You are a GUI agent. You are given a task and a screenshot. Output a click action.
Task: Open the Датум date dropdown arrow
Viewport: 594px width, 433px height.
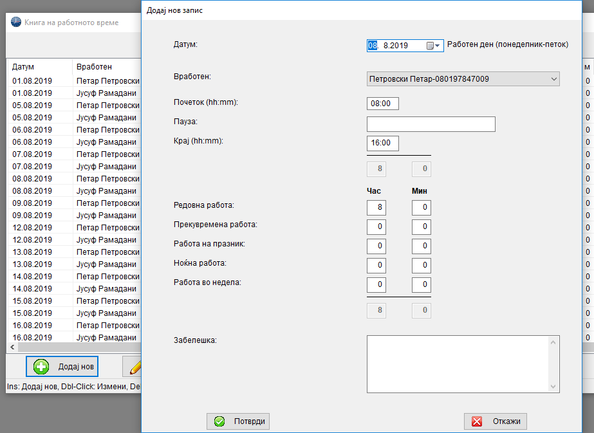coord(438,46)
